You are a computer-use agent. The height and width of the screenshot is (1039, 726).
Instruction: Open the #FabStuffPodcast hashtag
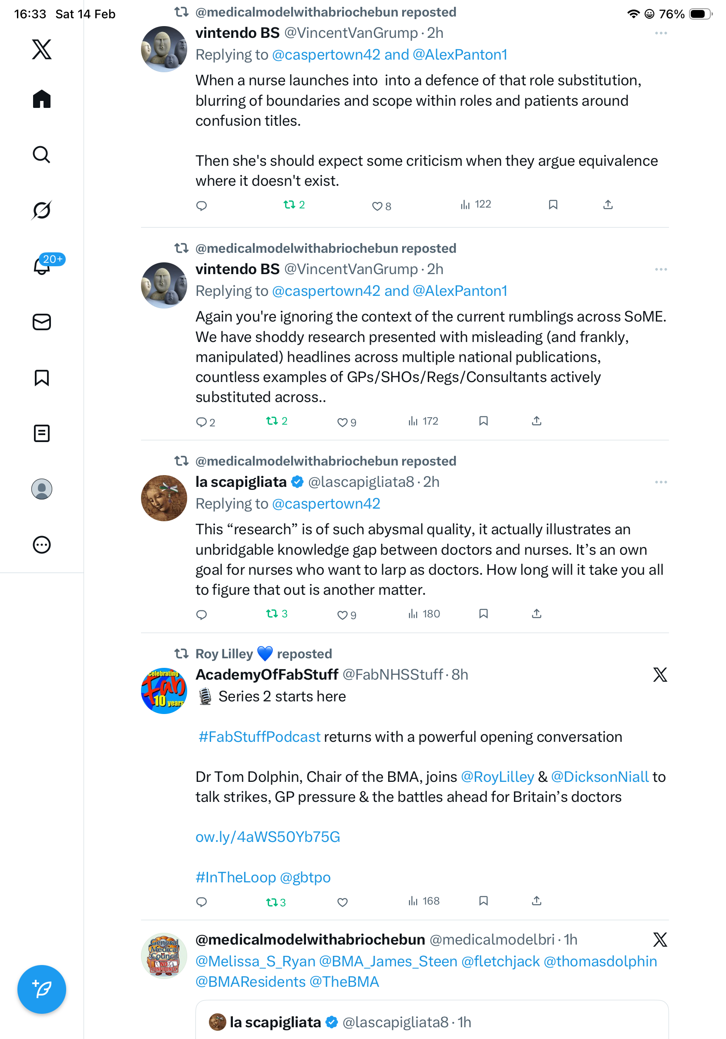pyautogui.click(x=259, y=737)
